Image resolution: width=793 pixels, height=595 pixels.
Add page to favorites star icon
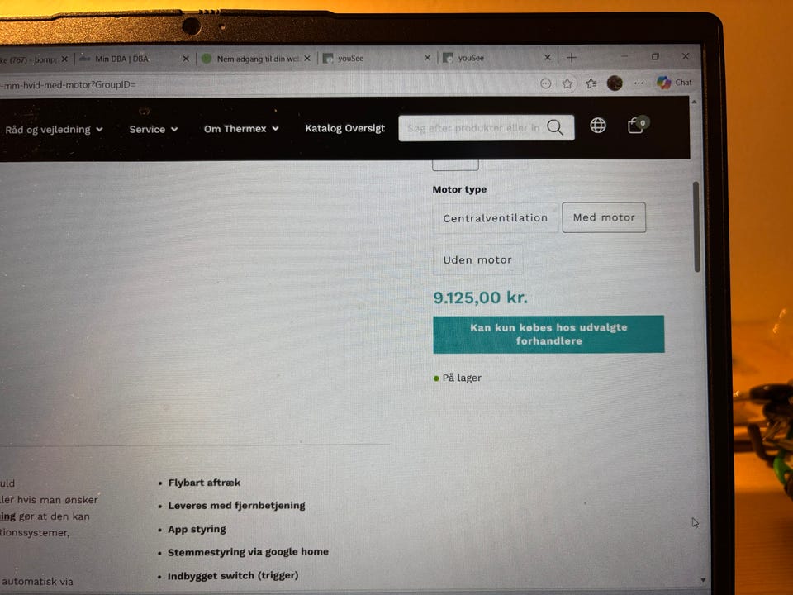(x=567, y=83)
